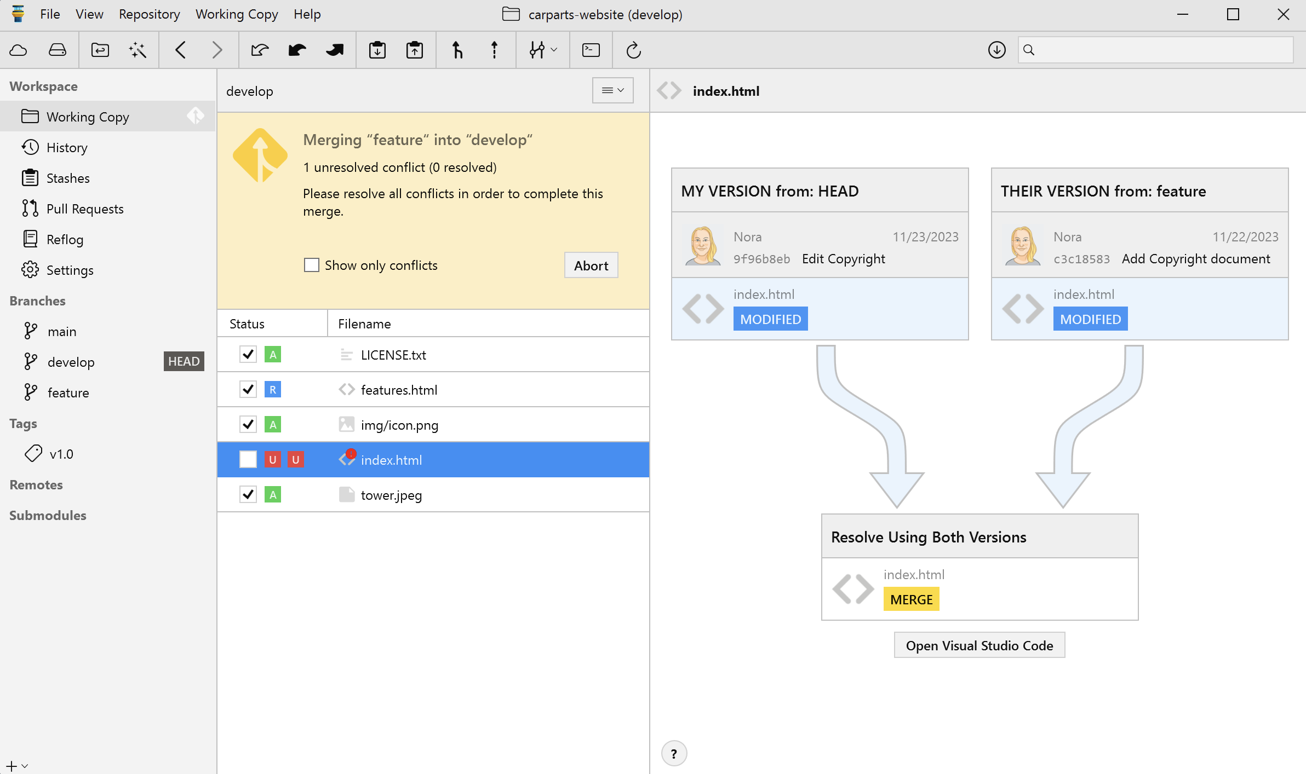Enable the Show only conflicts checkbox
The image size is (1306, 774).
coord(312,265)
